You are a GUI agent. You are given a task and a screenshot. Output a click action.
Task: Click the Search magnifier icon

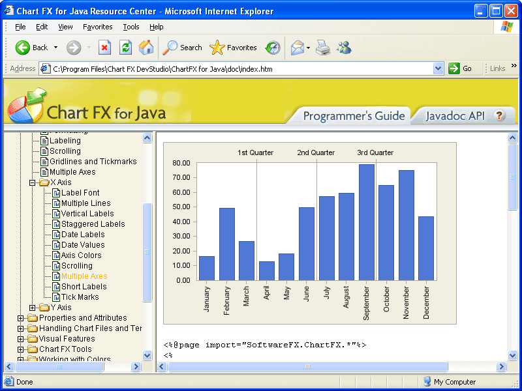click(x=170, y=48)
